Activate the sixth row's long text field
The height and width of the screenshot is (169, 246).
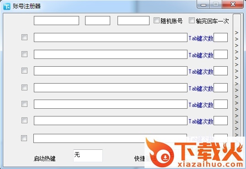coord(111,121)
